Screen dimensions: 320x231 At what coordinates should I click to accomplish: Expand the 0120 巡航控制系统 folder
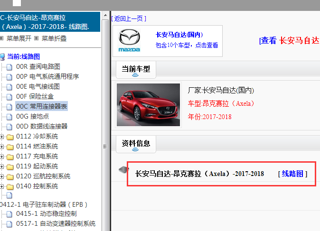point(1,176)
